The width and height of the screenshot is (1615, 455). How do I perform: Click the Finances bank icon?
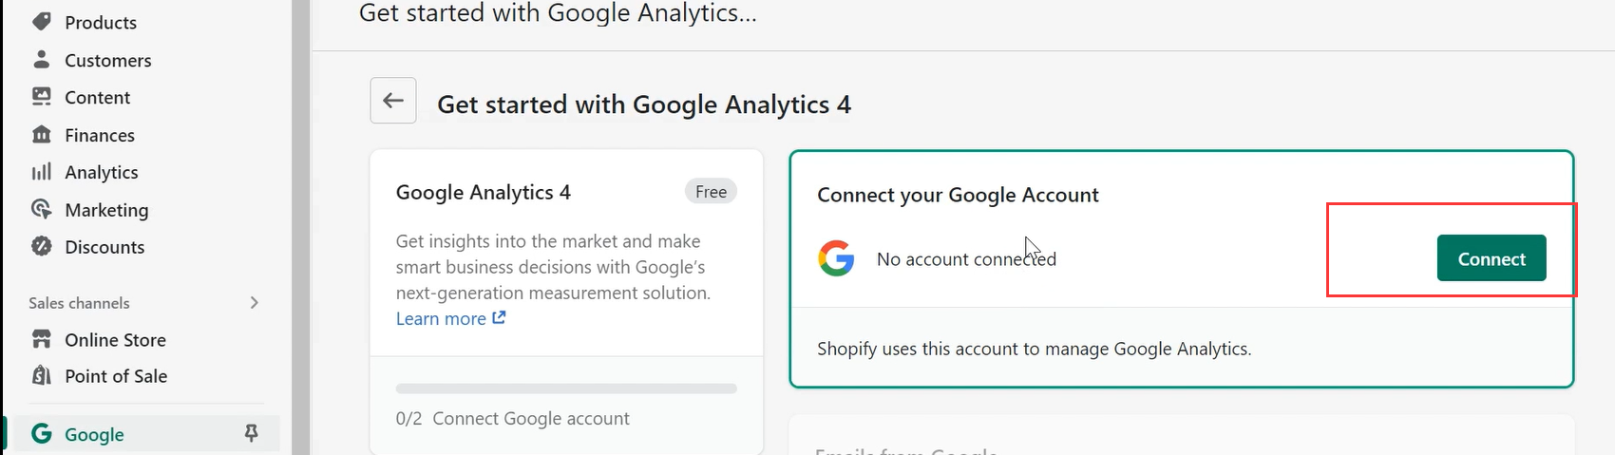42,135
